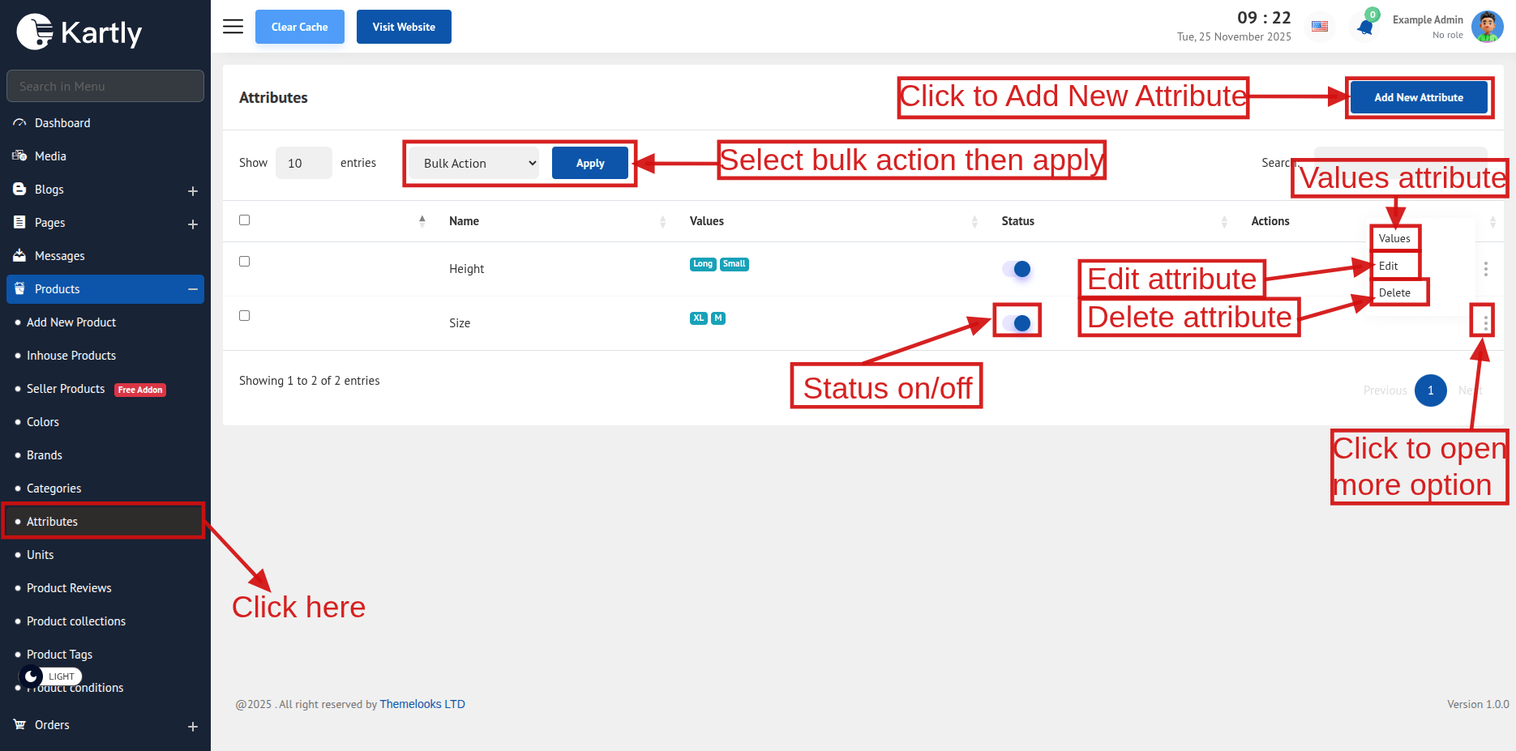This screenshot has height=751, width=1516.
Task: Click the Kartly logo
Action: pos(79,32)
